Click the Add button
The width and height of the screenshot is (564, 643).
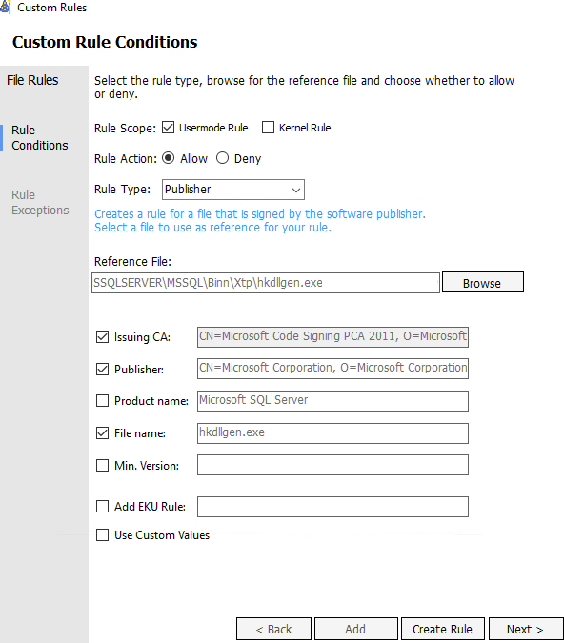356,629
